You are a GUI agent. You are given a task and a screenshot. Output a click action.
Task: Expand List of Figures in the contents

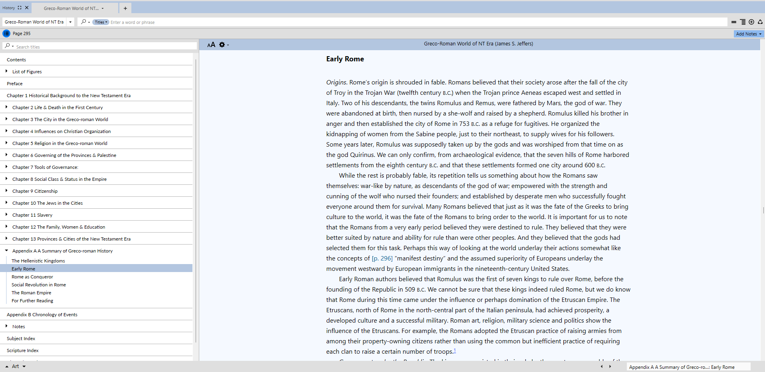(x=6, y=71)
